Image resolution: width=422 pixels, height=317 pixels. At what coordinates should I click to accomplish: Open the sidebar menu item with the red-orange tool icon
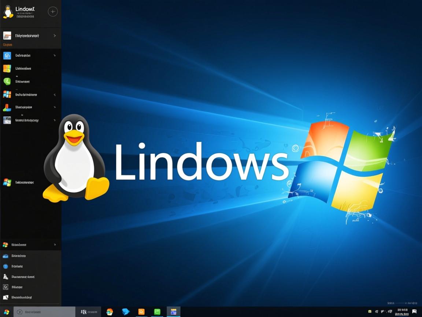coord(7,107)
